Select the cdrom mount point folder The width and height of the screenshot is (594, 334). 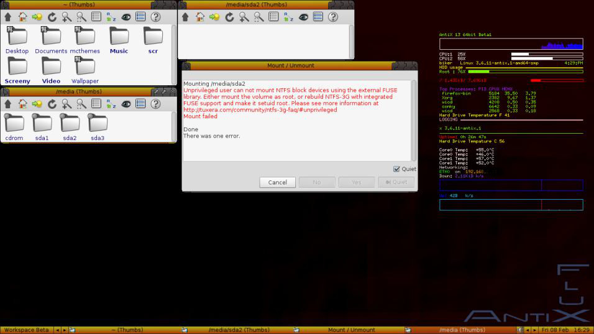[x=14, y=128]
